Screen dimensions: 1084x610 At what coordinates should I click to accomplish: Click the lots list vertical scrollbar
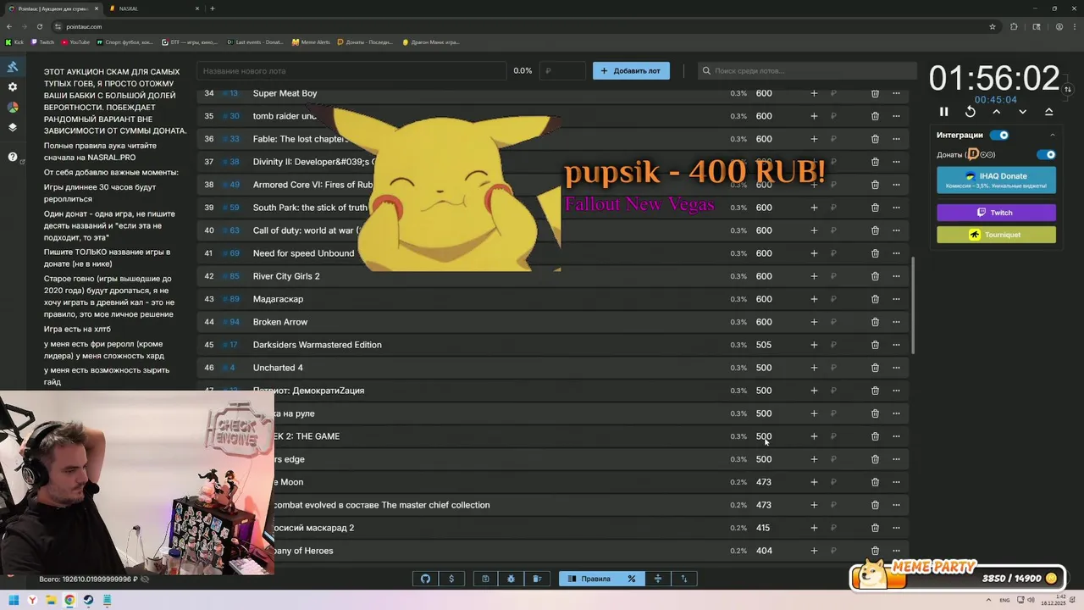coord(912,306)
